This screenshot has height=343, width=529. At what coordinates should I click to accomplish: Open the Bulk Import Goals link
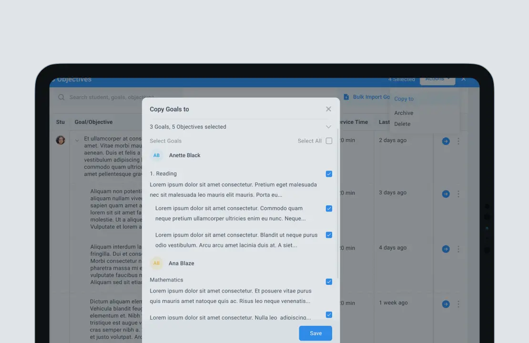(x=371, y=97)
